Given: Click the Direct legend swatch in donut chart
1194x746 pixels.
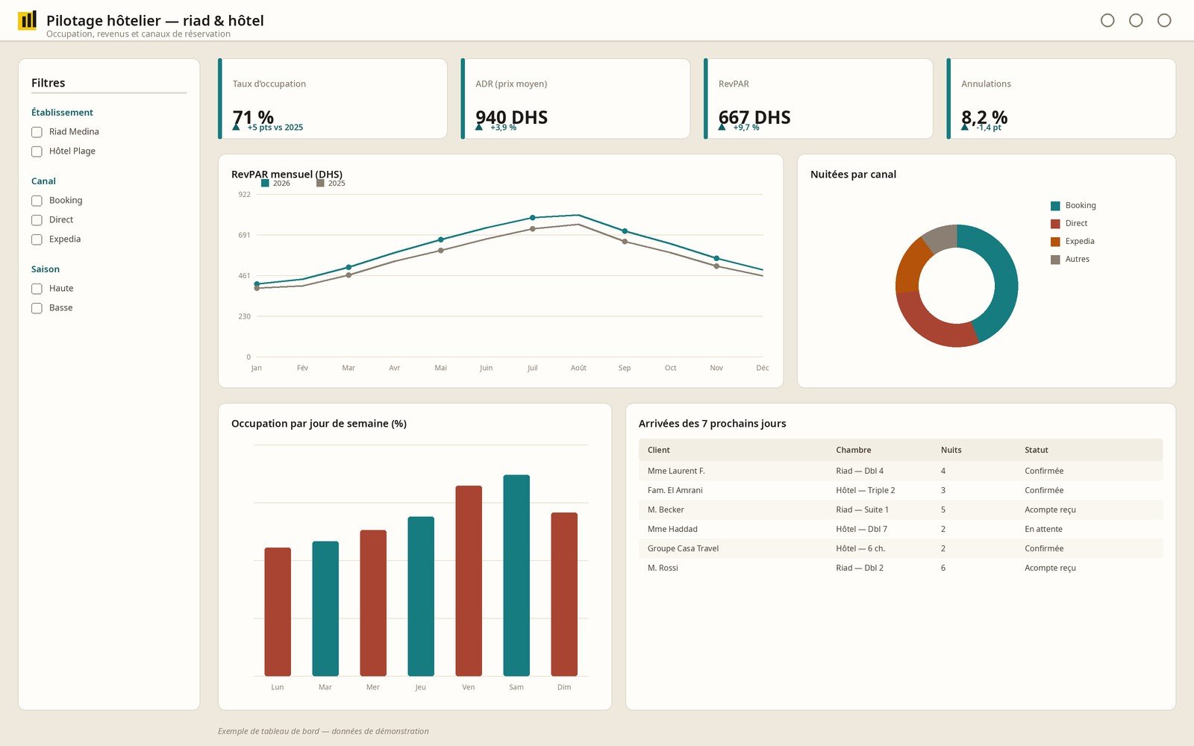Looking at the screenshot, I should [x=1055, y=224].
